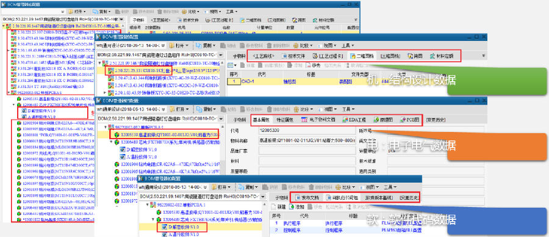
Task: Open the 简图 tab in the backmost window
Action: click(x=299, y=20)
